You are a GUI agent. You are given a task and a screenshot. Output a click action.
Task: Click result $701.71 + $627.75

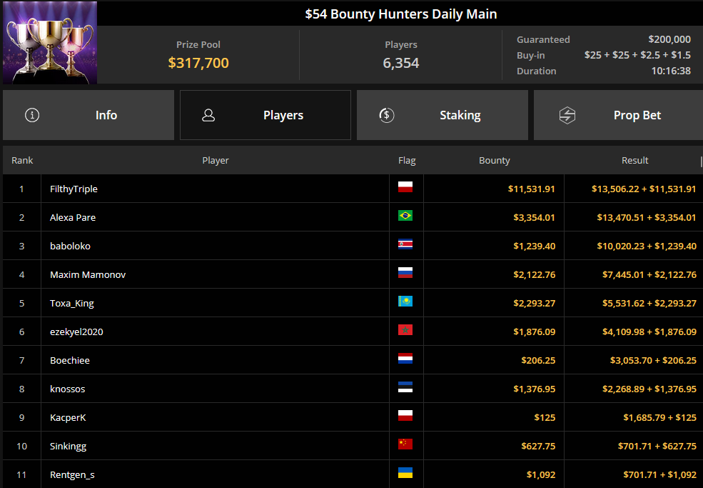tap(657, 447)
